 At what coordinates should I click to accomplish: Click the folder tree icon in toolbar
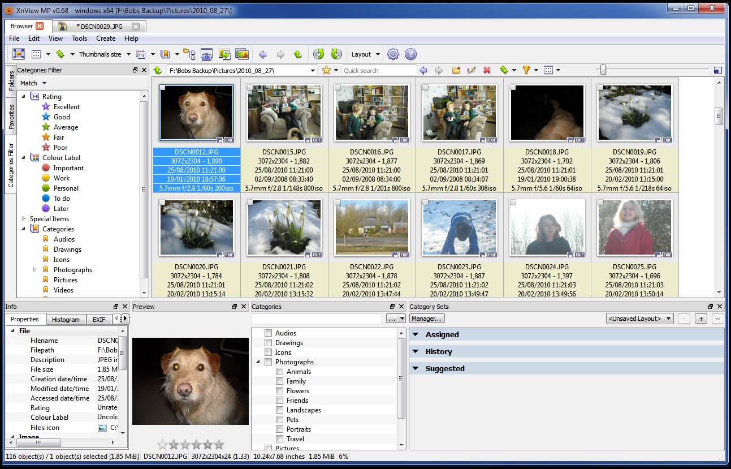pos(189,54)
